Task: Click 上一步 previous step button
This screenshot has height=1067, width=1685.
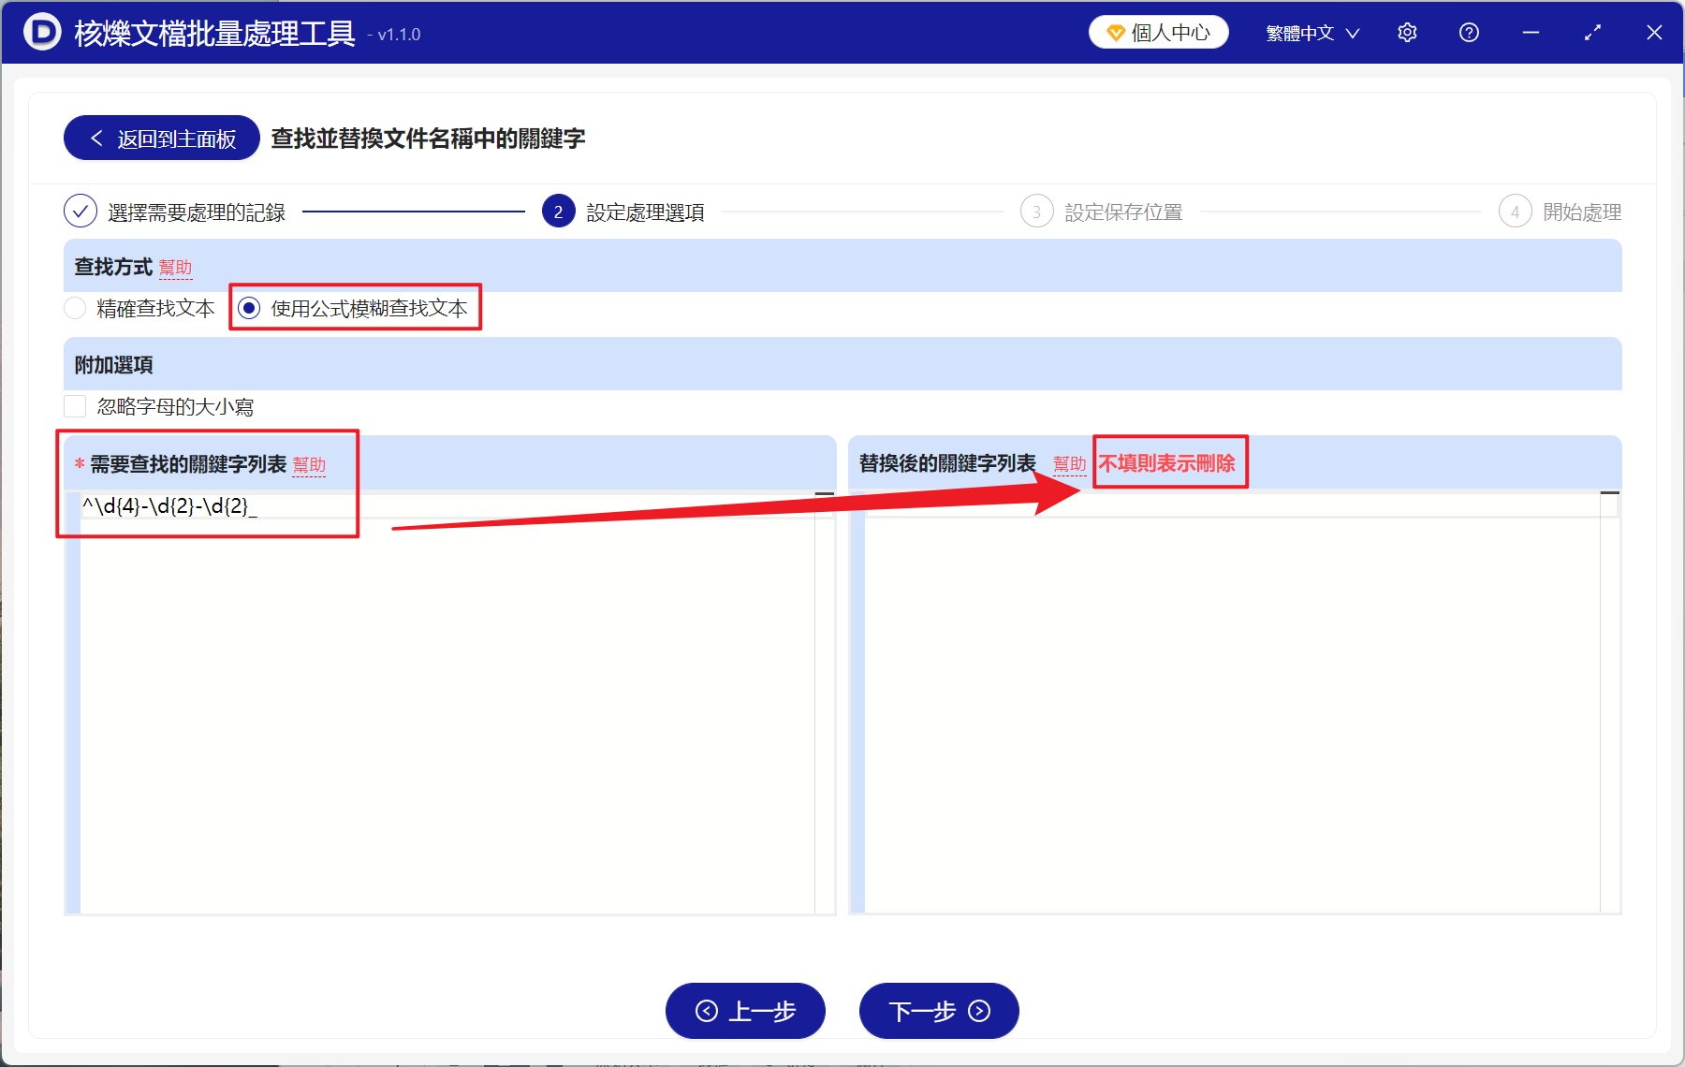Action: [x=745, y=1011]
